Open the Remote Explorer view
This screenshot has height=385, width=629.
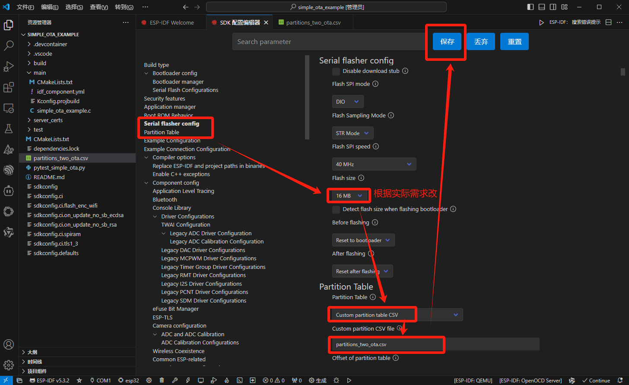click(x=9, y=108)
